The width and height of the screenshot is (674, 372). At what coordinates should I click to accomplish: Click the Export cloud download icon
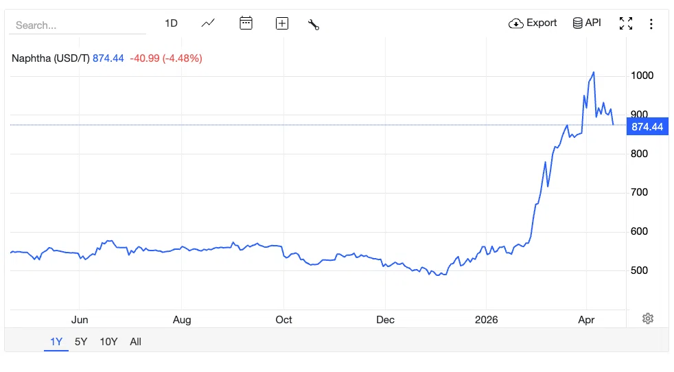tap(516, 23)
